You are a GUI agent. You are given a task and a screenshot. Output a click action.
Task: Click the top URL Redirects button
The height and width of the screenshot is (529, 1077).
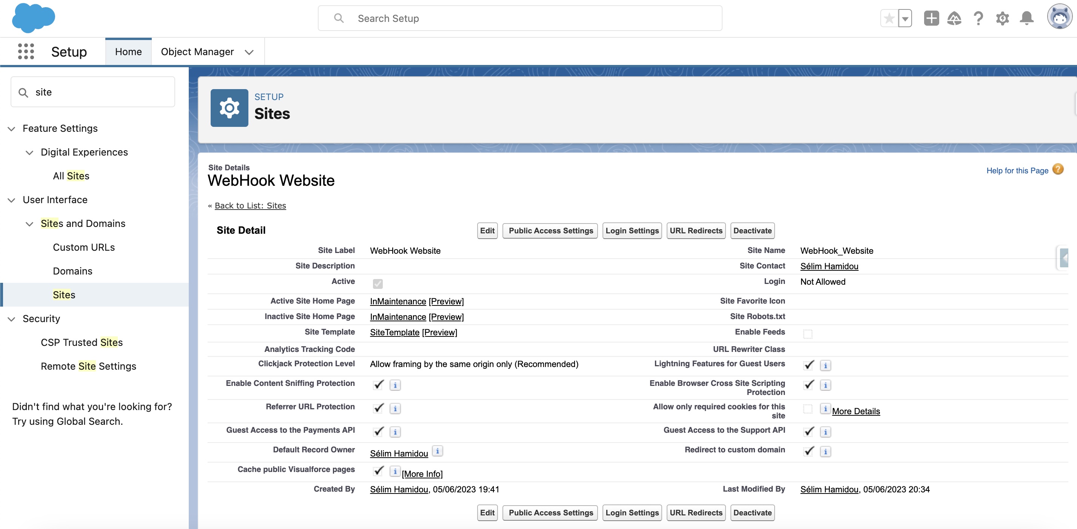tap(696, 231)
